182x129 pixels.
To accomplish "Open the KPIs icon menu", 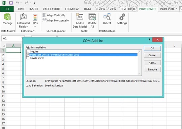I will [x=35, y=21].
